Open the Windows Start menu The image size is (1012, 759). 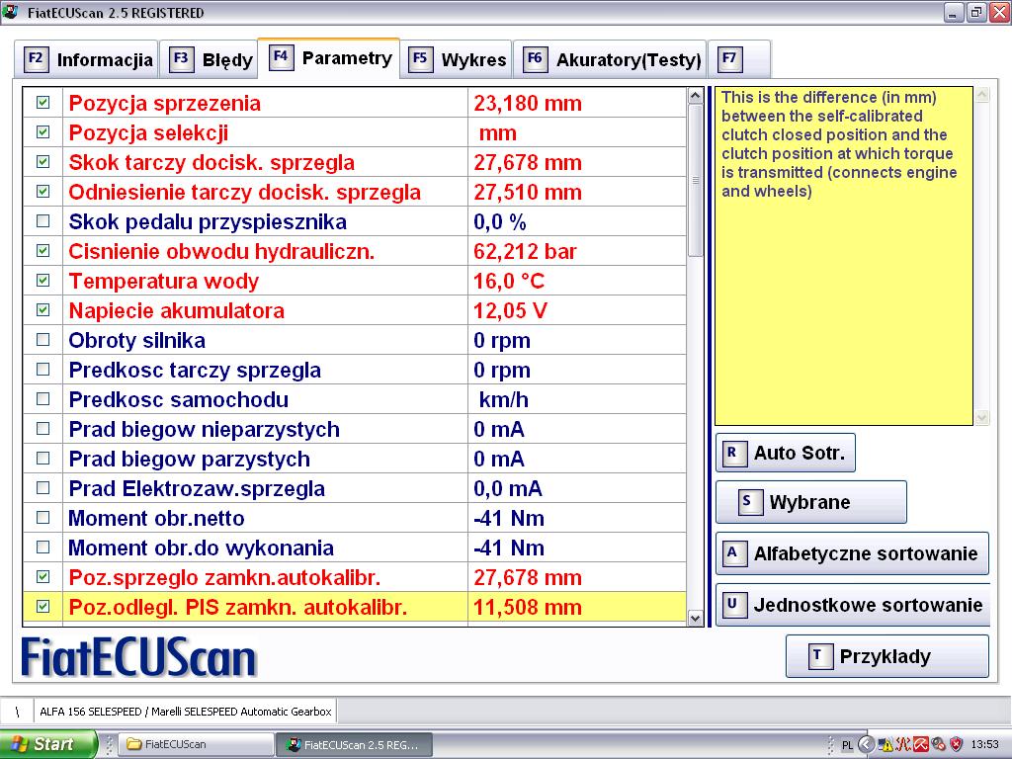pyautogui.click(x=47, y=744)
